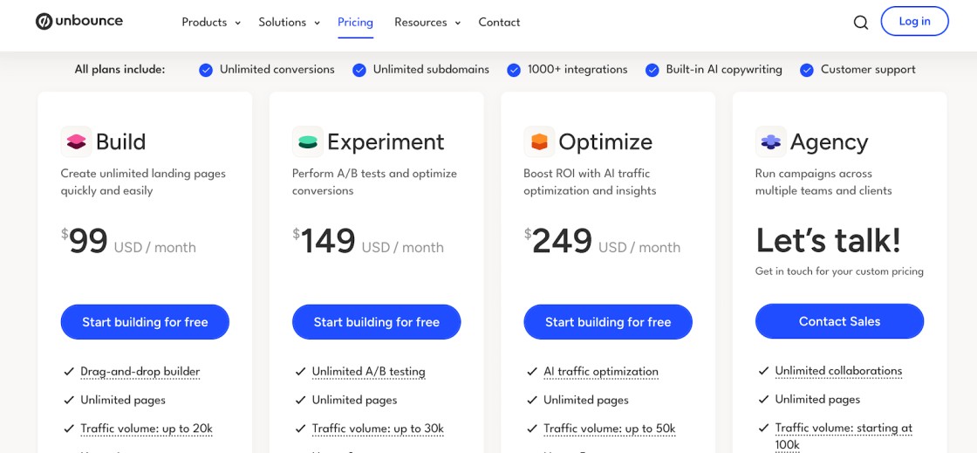Click Run campaigns across multiple teams description
977x453 pixels.
pyautogui.click(x=823, y=182)
